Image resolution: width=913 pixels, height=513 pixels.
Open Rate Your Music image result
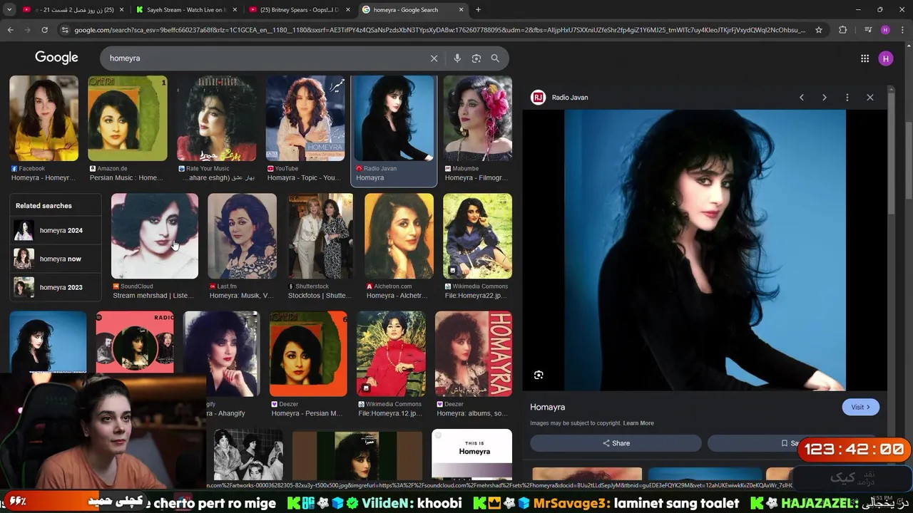click(217, 118)
